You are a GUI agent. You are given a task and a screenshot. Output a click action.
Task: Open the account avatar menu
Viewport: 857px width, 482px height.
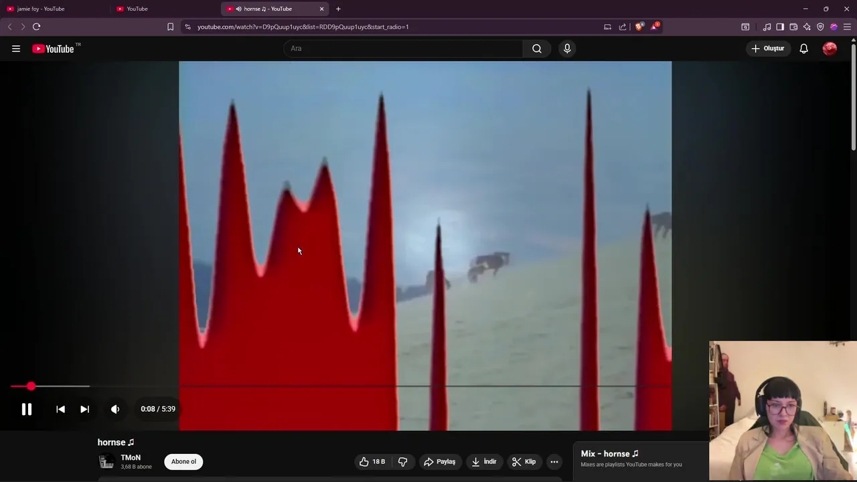click(x=830, y=48)
